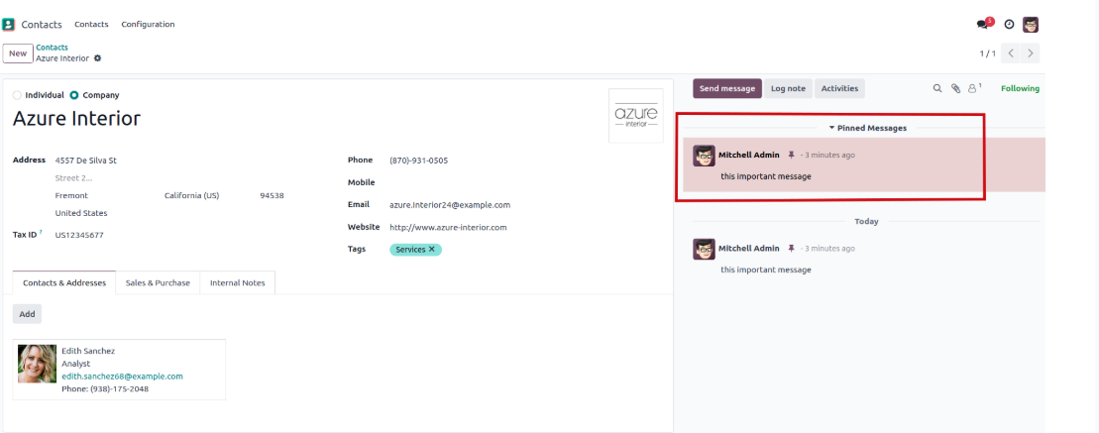The height and width of the screenshot is (433, 1099).
Task: Click the Send message button
Action: [726, 88]
